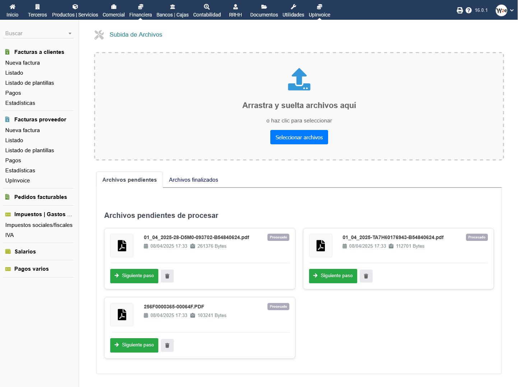518x387 pixels.
Task: Click the Salarios wallet icon
Action: tap(8, 252)
